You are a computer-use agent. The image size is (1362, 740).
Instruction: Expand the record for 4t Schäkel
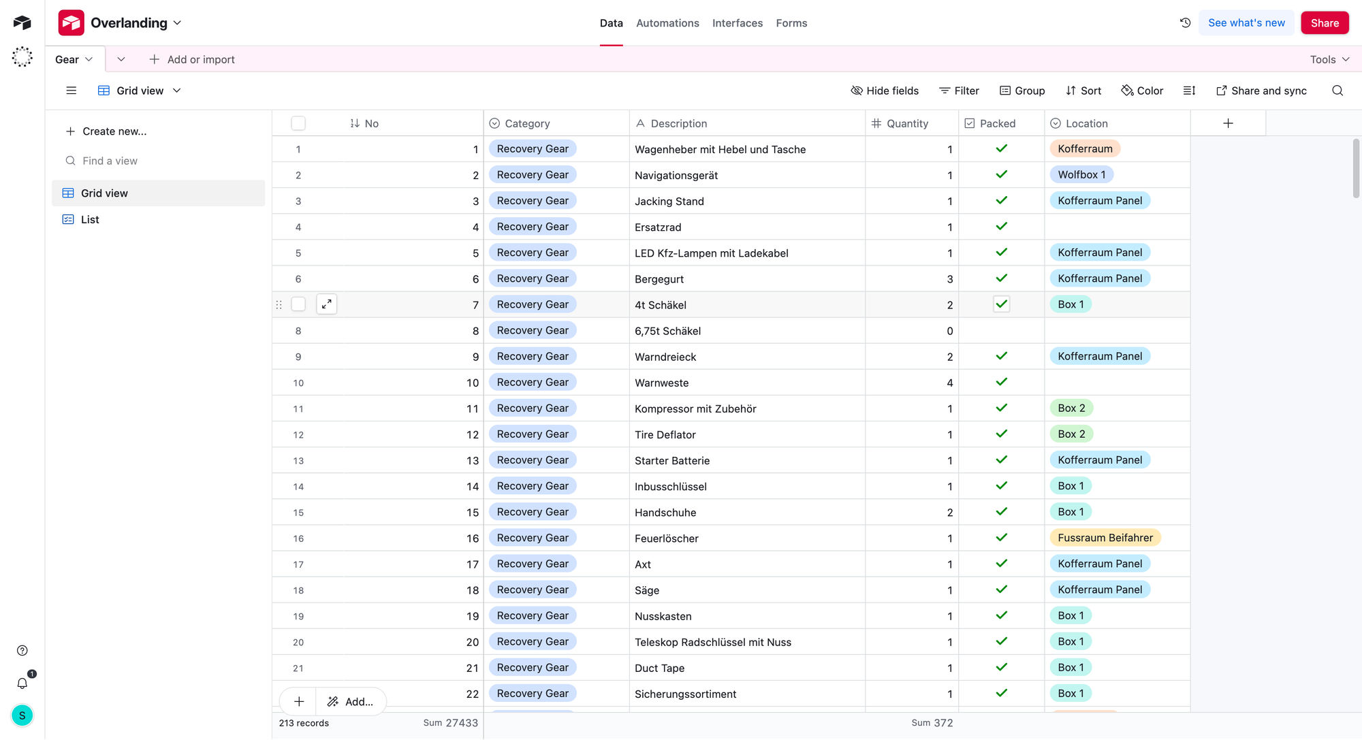[327, 304]
